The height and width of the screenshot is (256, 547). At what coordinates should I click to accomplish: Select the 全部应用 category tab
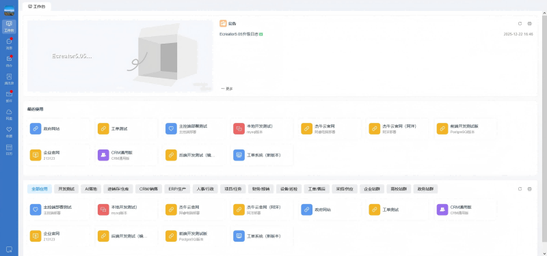tap(40, 189)
